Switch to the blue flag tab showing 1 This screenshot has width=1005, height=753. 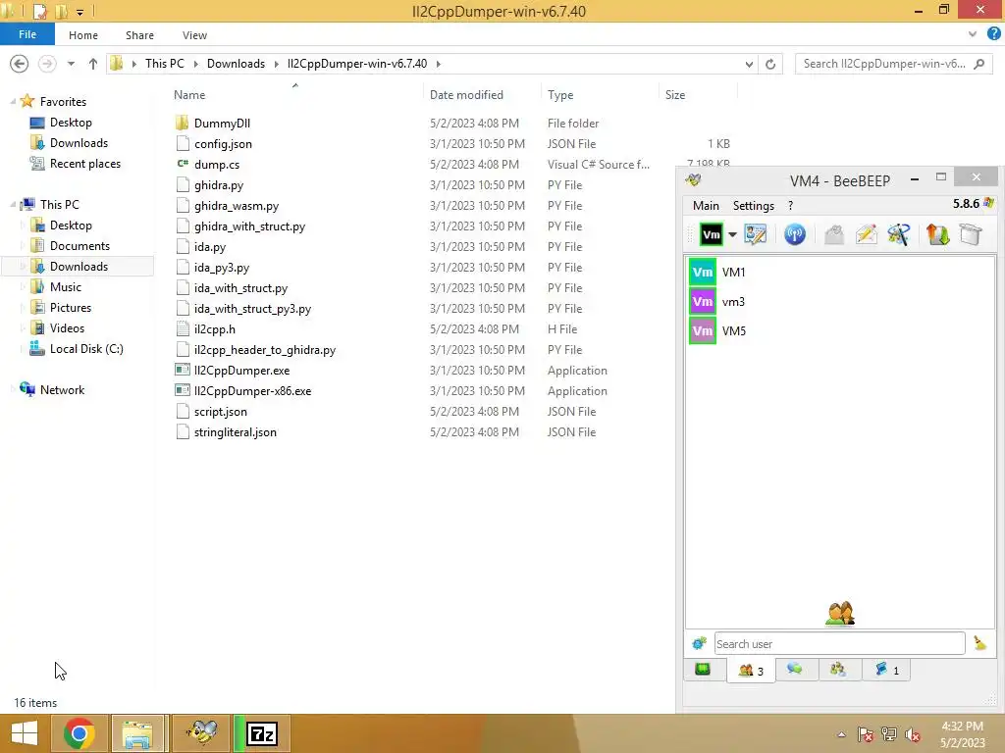pos(886,670)
